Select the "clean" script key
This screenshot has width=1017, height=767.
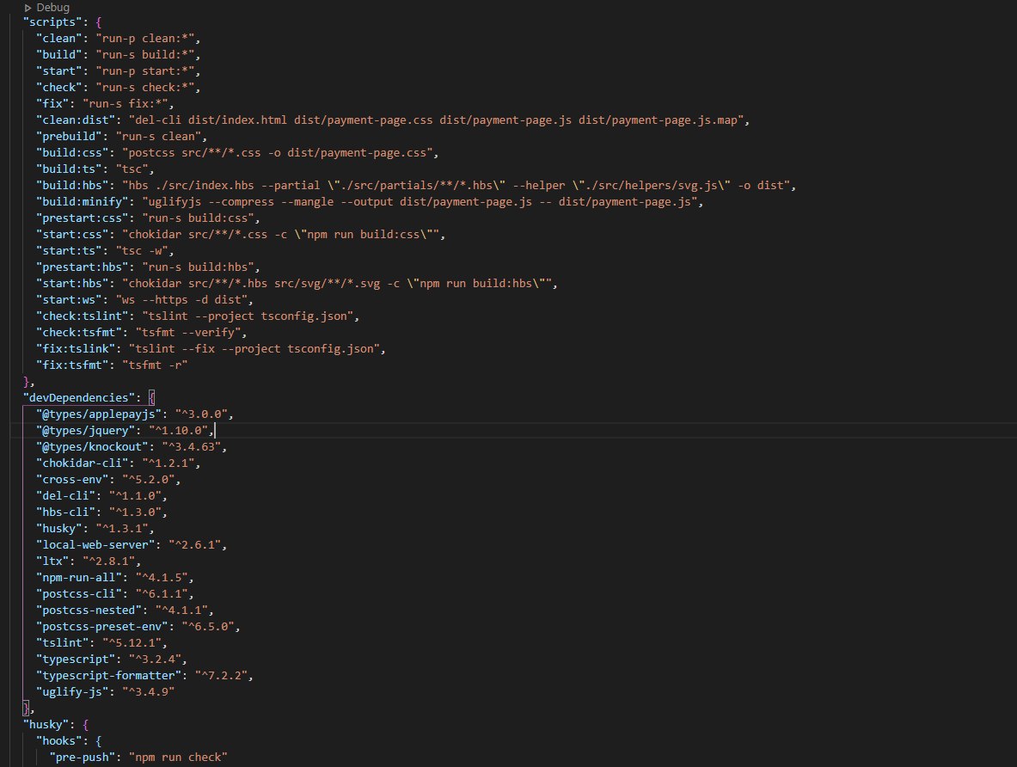[x=59, y=39]
